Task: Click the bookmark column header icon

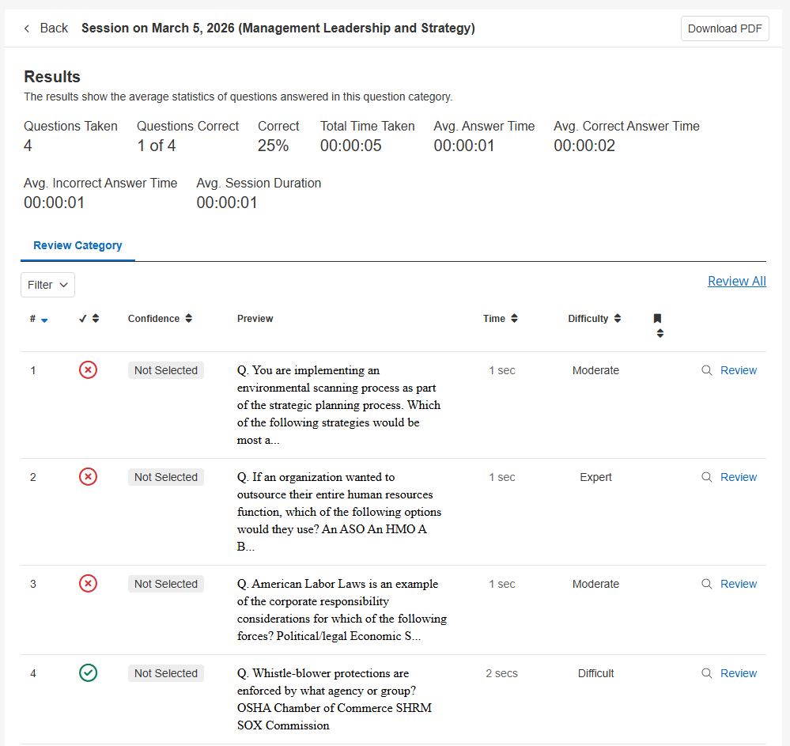Action: pyautogui.click(x=657, y=319)
